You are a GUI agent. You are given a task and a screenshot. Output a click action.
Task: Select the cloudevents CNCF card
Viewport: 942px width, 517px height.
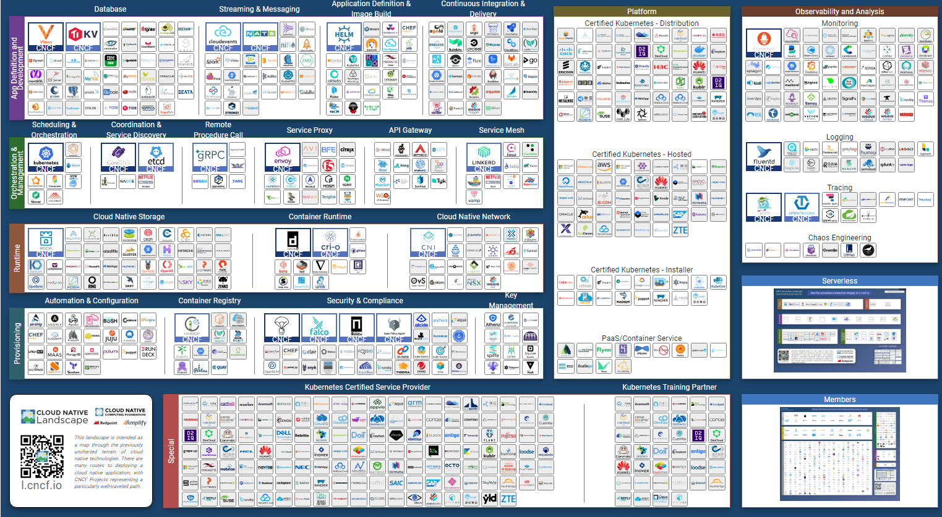point(223,37)
